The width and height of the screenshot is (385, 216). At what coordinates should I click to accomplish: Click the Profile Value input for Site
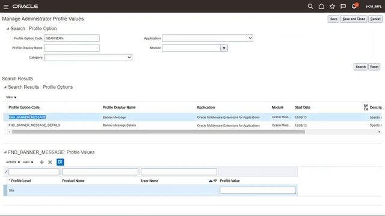coord(258,190)
